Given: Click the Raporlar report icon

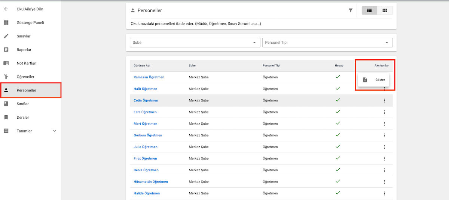Looking at the screenshot, I should click(x=6, y=50).
